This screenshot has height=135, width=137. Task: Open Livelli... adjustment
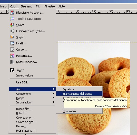(32, 43)
